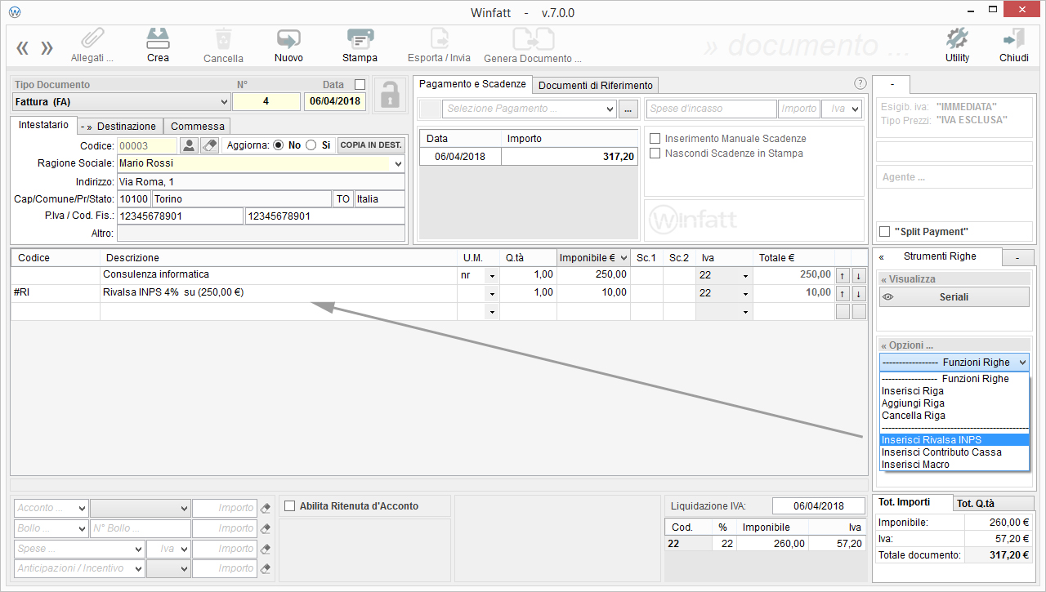Click the padlock document lock icon
Image resolution: width=1046 pixels, height=592 pixels.
(x=389, y=95)
